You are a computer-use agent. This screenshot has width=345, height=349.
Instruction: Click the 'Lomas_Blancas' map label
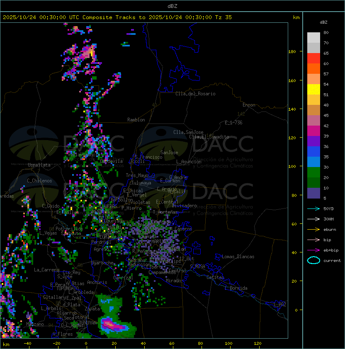(238, 257)
